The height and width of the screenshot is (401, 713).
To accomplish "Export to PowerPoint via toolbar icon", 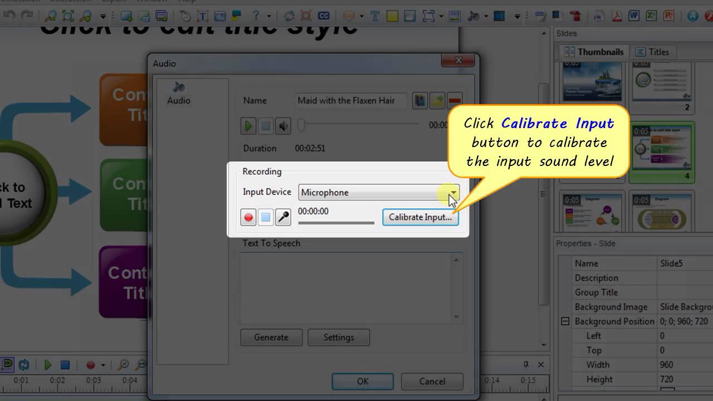I will [670, 16].
